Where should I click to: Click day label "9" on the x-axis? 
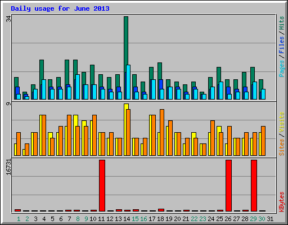[86, 219]
